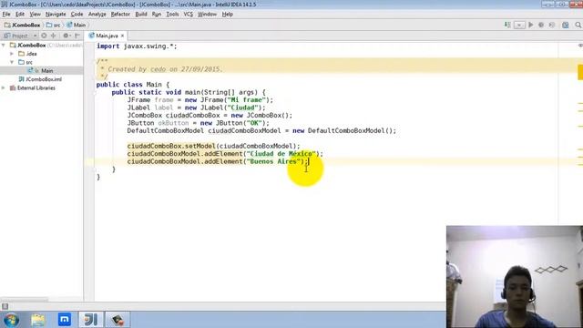Click the setModel code line

click(x=213, y=146)
